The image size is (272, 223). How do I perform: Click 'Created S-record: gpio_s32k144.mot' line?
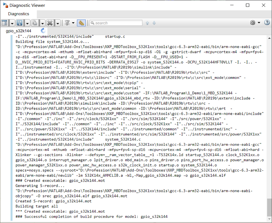[x=53, y=201]
